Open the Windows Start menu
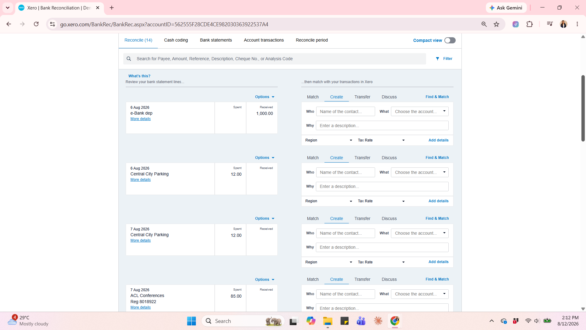 (191, 321)
